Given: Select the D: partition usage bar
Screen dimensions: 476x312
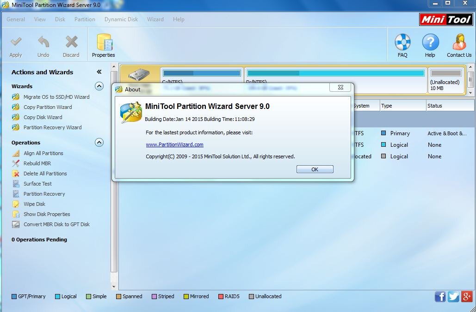Looking at the screenshot, I should tap(335, 73).
